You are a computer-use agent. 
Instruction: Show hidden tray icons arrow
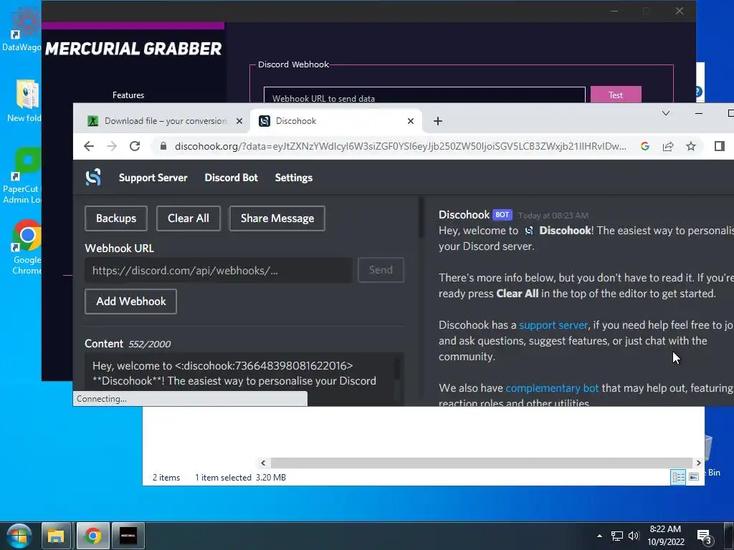point(600,536)
